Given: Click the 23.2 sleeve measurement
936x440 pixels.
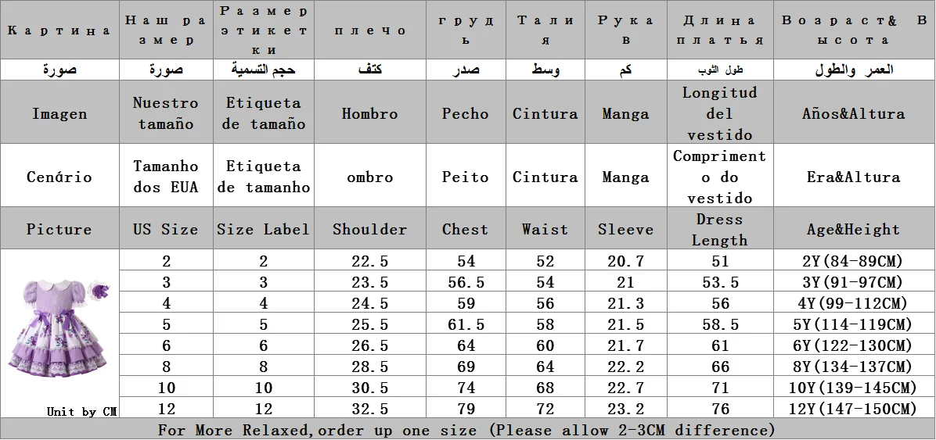Looking at the screenshot, I should click(x=625, y=409).
